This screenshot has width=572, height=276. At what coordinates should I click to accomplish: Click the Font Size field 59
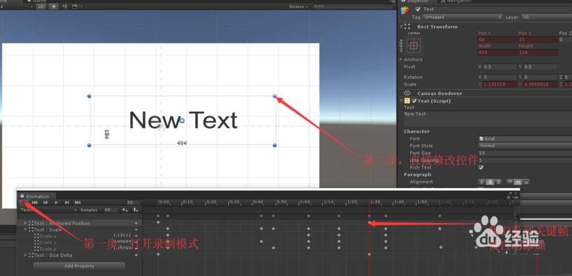(x=525, y=153)
